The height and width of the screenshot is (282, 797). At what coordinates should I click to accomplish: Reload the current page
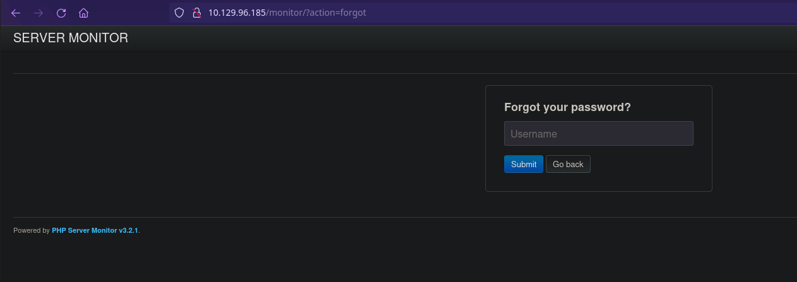tap(61, 13)
